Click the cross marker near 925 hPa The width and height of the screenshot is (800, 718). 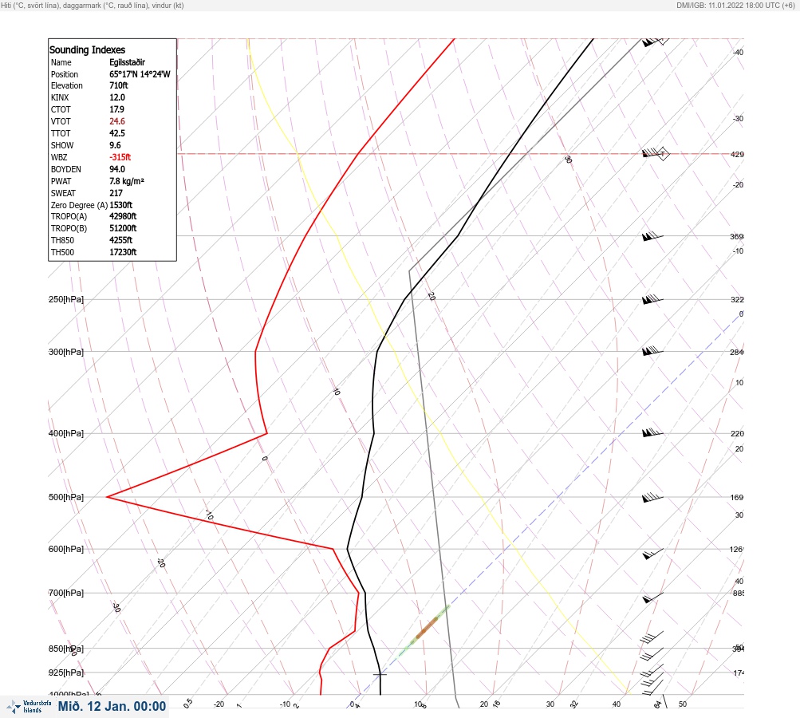click(380, 674)
